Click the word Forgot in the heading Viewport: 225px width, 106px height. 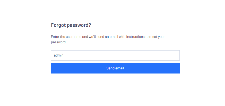point(58,25)
